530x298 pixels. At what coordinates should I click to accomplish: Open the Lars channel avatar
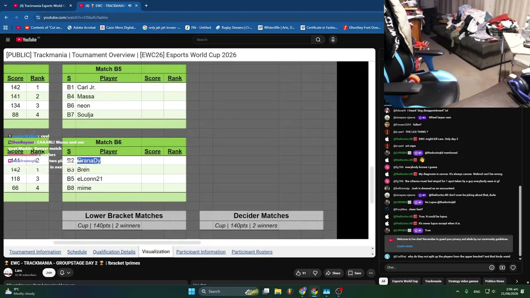click(8, 272)
